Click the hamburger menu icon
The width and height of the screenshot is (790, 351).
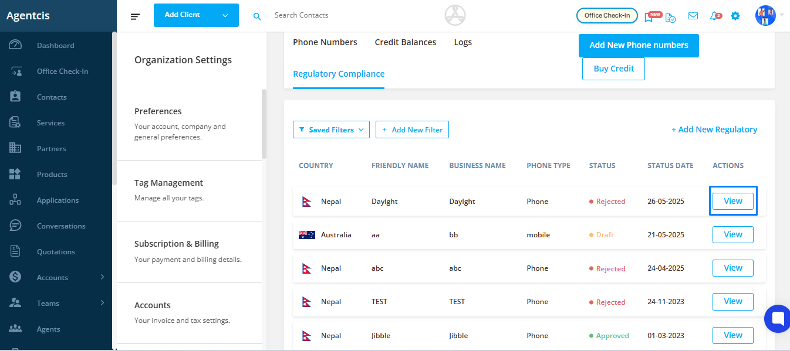[x=135, y=16]
